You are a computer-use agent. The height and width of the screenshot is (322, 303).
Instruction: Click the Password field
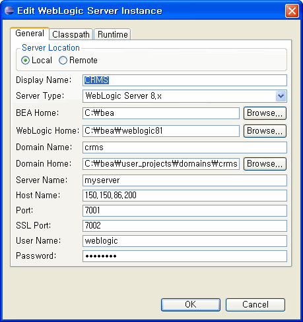click(x=185, y=256)
